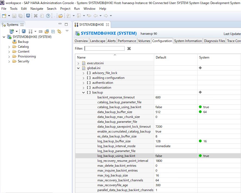Open the SQL console icon in Systems panel
This screenshot has height=193, width=241.
click(41, 31)
